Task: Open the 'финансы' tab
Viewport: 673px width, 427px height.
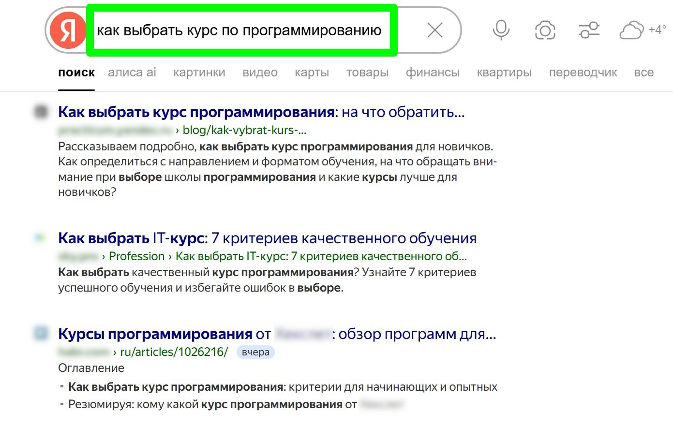Action: tap(433, 73)
